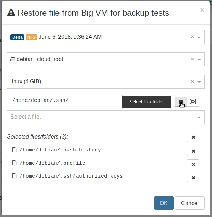Click the select all files icon
The height and width of the screenshot is (217, 212).
[x=193, y=102]
